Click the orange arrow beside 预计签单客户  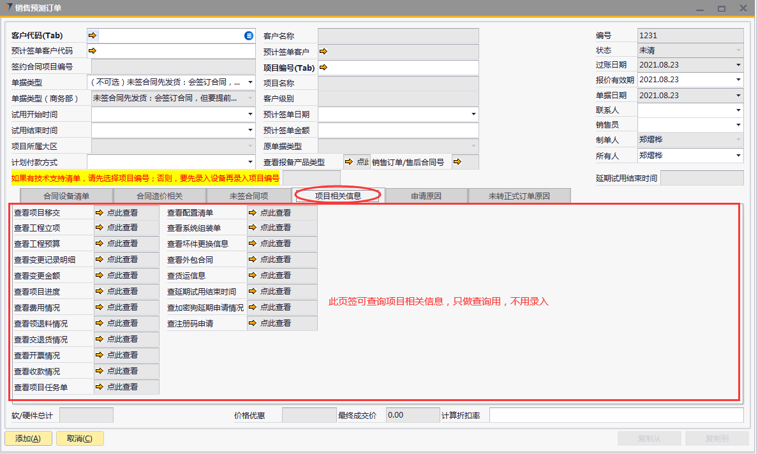click(323, 51)
